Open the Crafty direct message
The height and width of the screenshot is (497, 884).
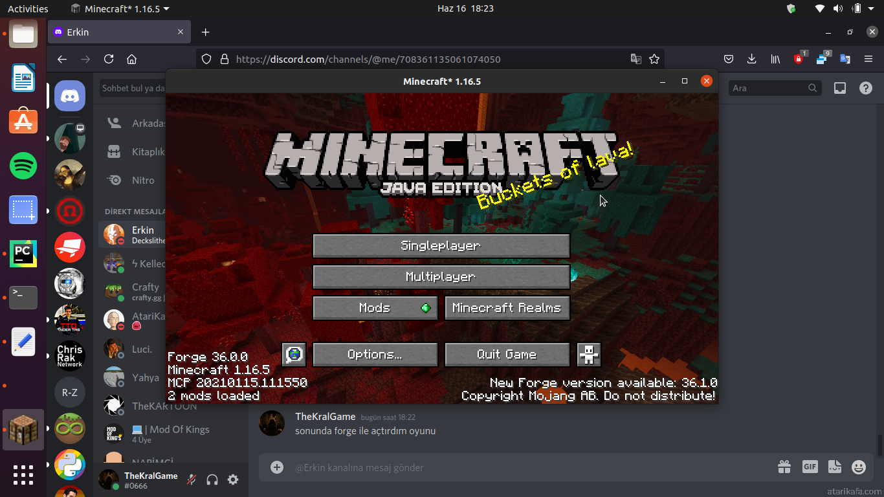click(133, 291)
